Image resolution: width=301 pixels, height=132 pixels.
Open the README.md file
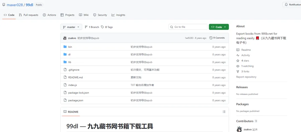[x=76, y=77]
